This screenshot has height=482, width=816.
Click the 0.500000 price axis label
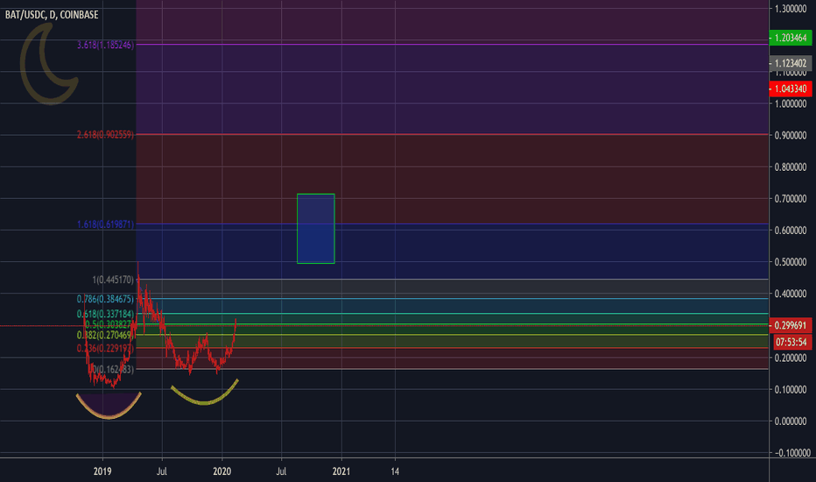coord(791,262)
